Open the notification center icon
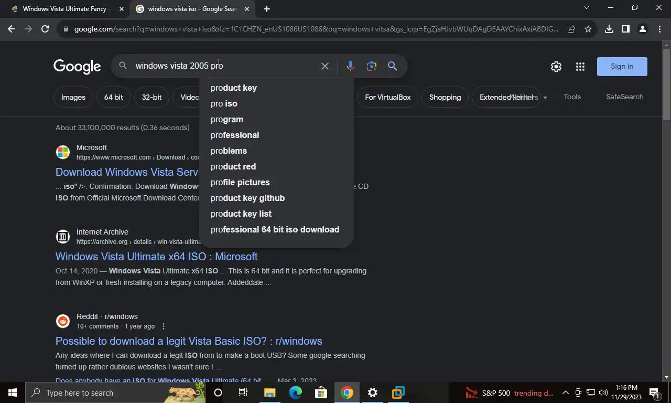 [654, 393]
